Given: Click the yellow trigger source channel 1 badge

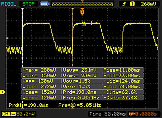Looking at the screenshot, I should pyautogui.click(x=132, y=4).
